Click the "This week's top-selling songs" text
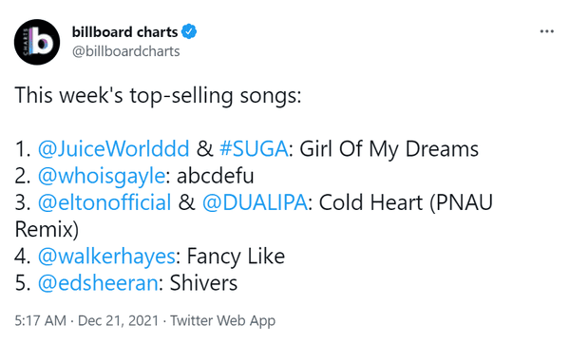 [x=158, y=95]
